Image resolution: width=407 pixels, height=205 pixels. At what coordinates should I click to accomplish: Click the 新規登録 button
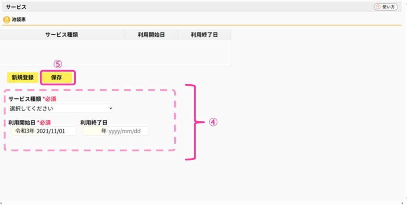(23, 78)
